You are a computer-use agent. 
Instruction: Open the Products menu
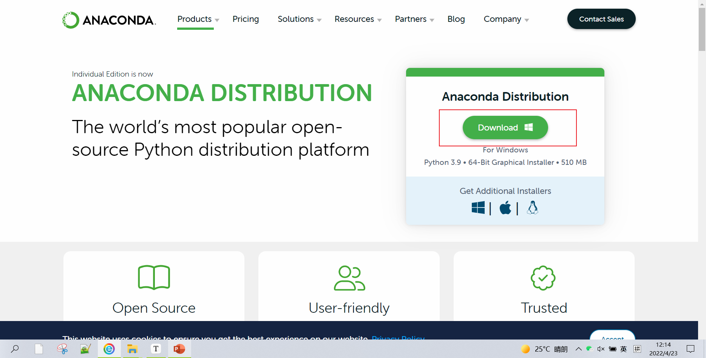[195, 19]
